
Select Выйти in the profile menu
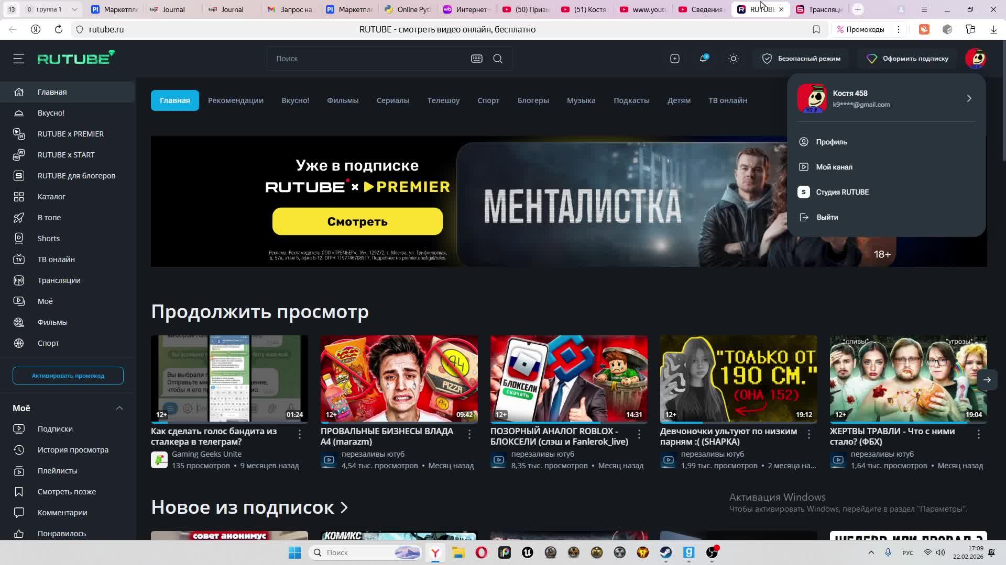(827, 217)
